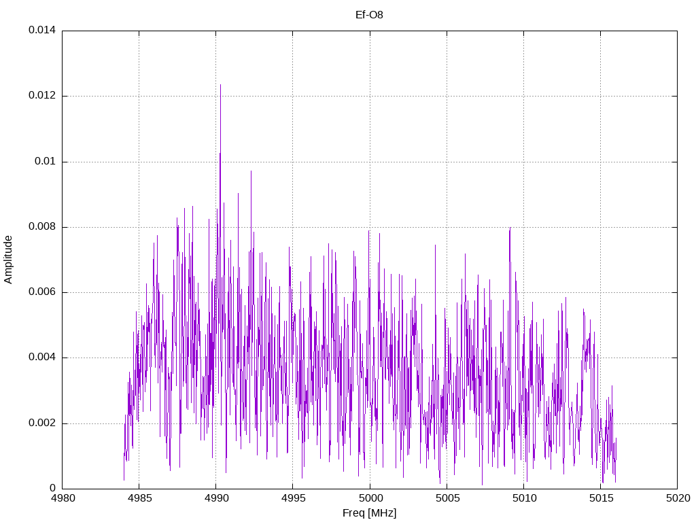Click the 0.01 y-axis tick label
This screenshot has height=522, width=696.
pyautogui.click(x=46, y=161)
